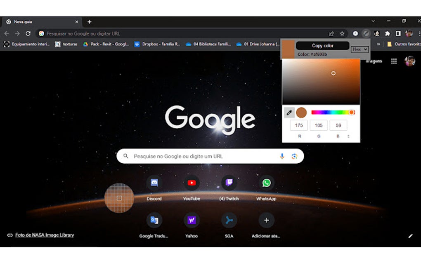
Task: Open the Discord shortcut
Action: (154, 183)
